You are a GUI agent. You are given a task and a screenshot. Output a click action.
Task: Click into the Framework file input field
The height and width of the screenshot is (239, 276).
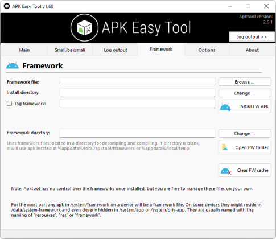[138, 82]
